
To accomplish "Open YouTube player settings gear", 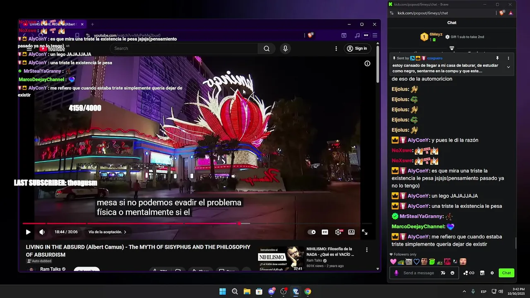I will 338,232.
